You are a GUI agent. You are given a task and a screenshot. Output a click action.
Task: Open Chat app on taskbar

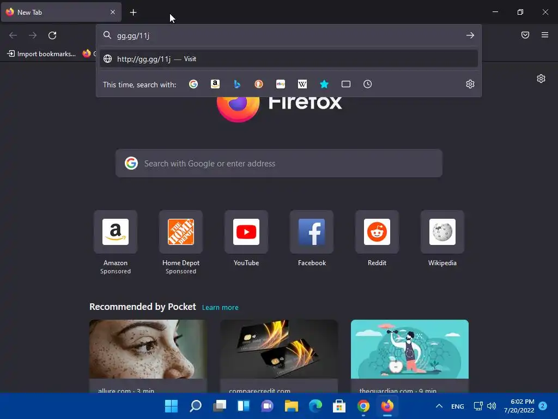267,406
